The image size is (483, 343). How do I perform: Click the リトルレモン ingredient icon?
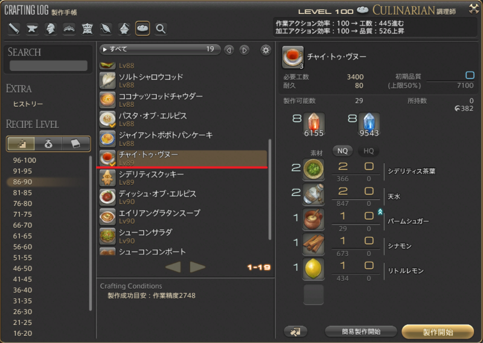click(x=313, y=268)
